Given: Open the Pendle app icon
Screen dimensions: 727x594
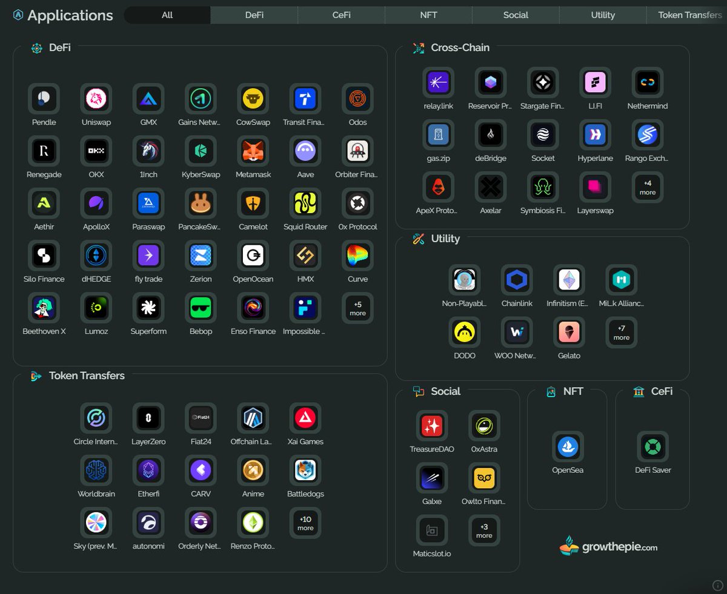Looking at the screenshot, I should point(44,99).
